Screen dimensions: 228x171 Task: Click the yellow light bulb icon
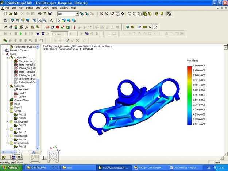pyautogui.click(x=162, y=14)
